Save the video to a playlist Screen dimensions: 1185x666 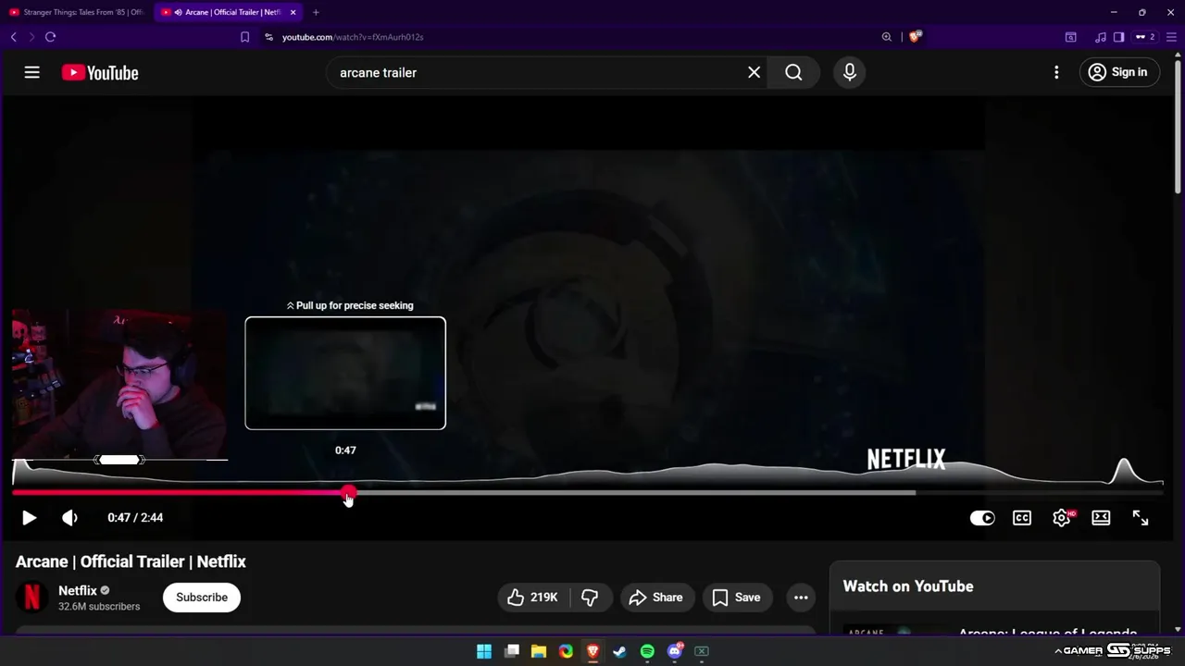tap(737, 598)
